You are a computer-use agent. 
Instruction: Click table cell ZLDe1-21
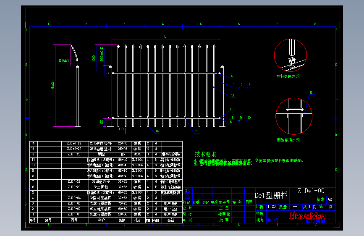click(x=74, y=149)
